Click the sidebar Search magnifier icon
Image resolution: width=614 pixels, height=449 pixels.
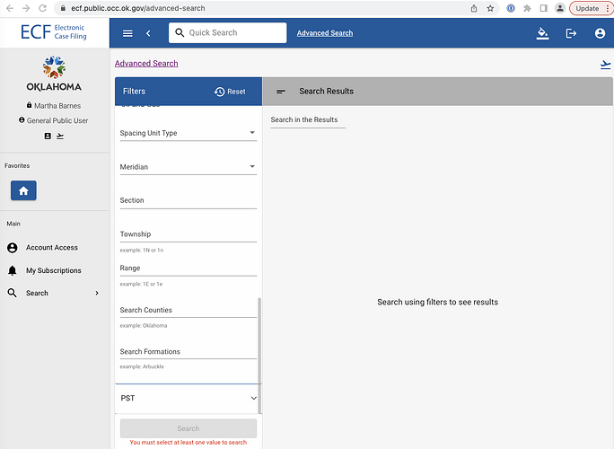coord(13,293)
